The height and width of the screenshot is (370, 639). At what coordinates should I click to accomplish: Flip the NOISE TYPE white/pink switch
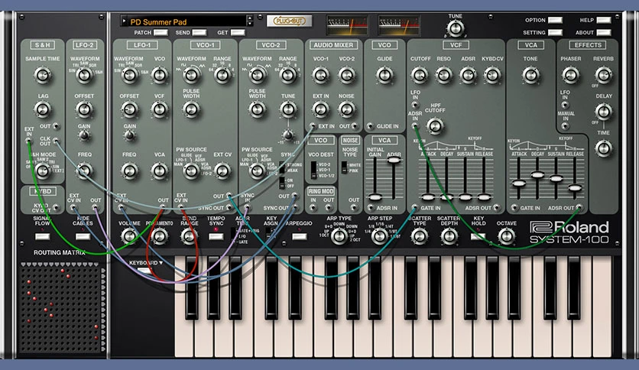345,167
